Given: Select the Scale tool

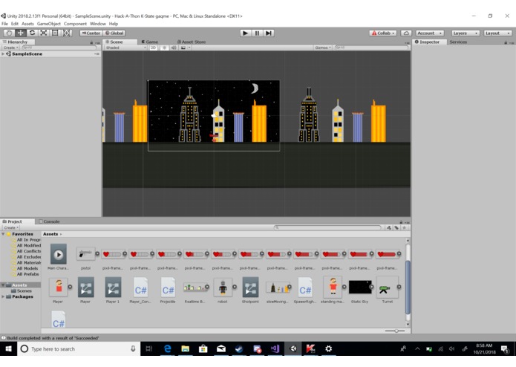Looking at the screenshot, I should pos(44,33).
